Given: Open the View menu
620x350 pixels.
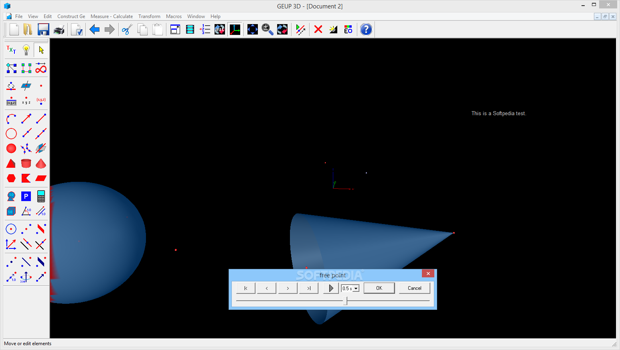Looking at the screenshot, I should pos(33,16).
